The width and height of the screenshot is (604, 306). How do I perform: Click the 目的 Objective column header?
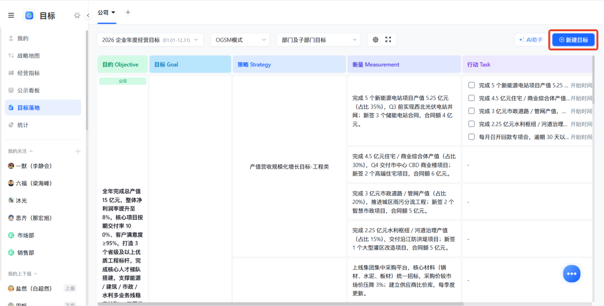pos(123,65)
